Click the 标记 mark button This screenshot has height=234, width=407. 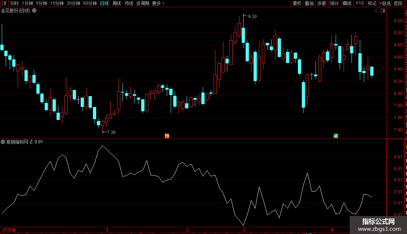tap(372, 3)
